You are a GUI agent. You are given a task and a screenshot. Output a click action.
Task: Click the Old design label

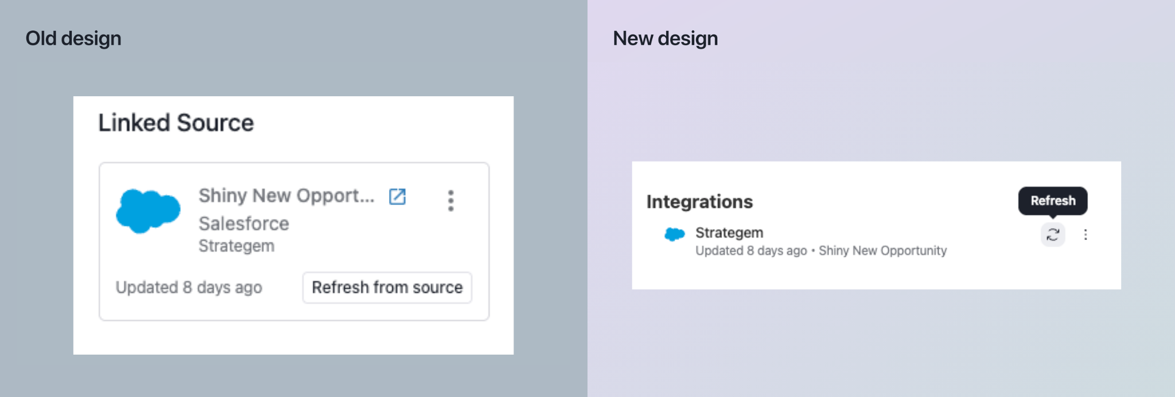point(73,38)
